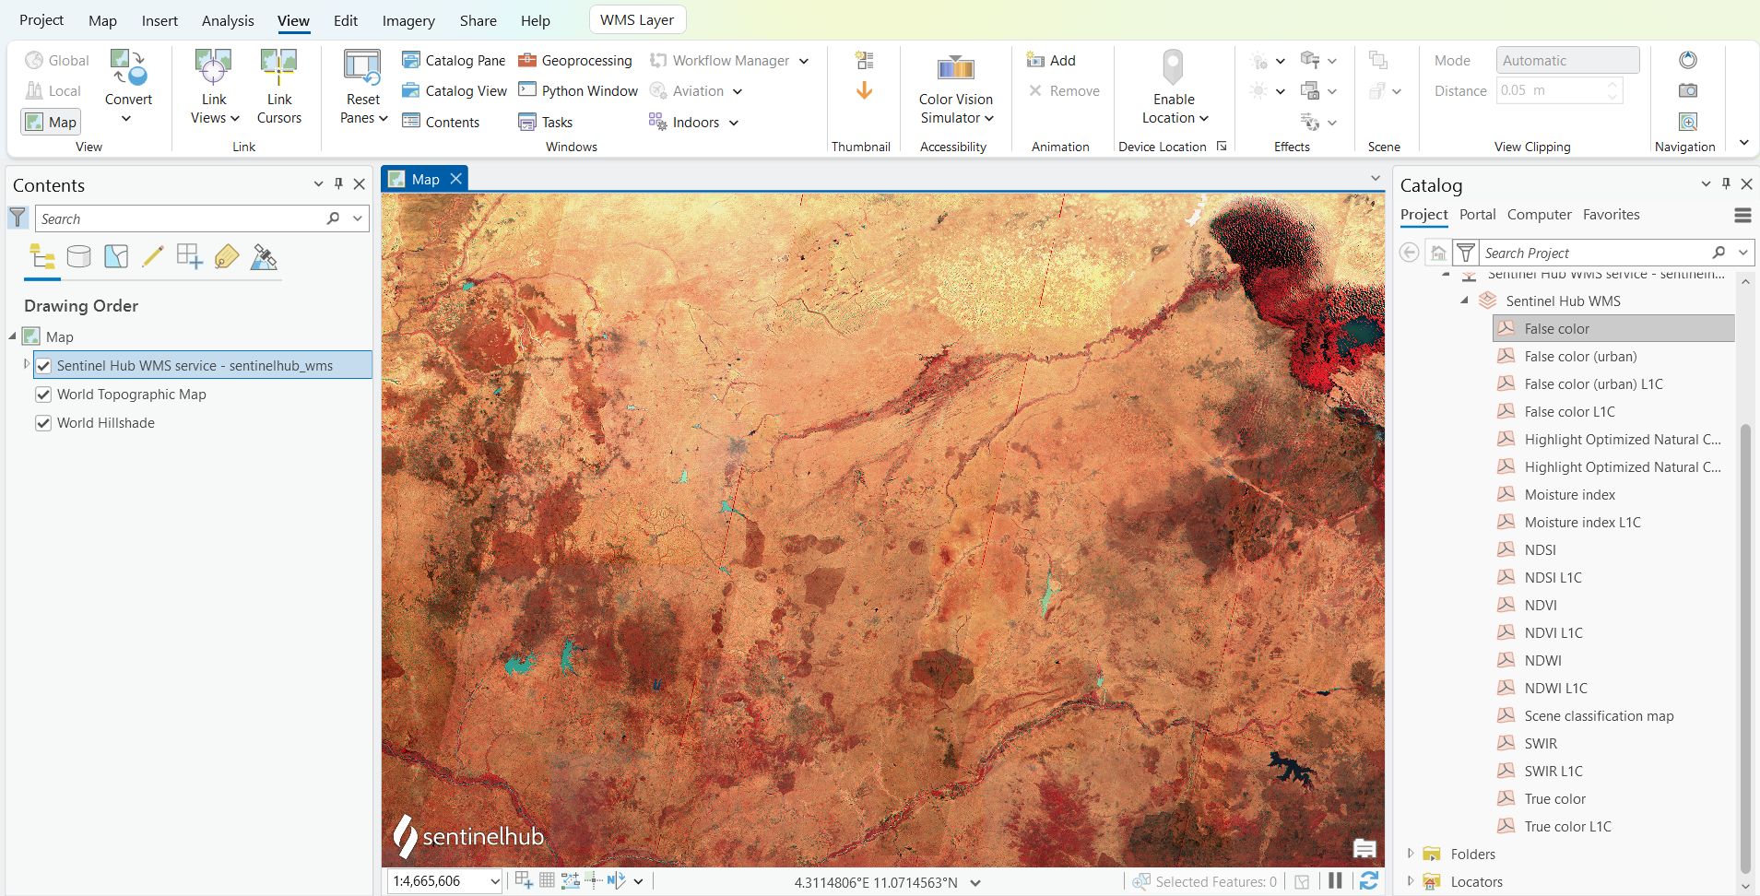Open Color Vision Simulator

click(x=956, y=88)
